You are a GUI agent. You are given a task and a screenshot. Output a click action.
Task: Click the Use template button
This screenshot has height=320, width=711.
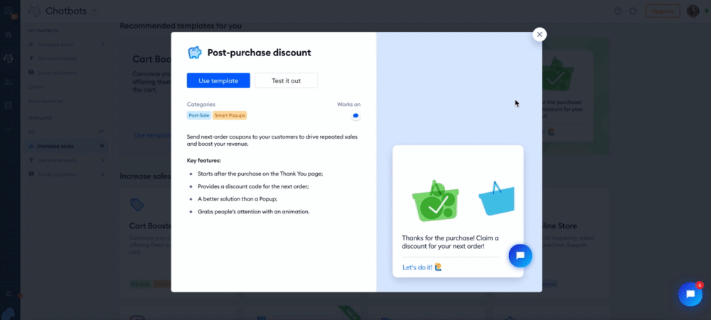click(x=218, y=80)
